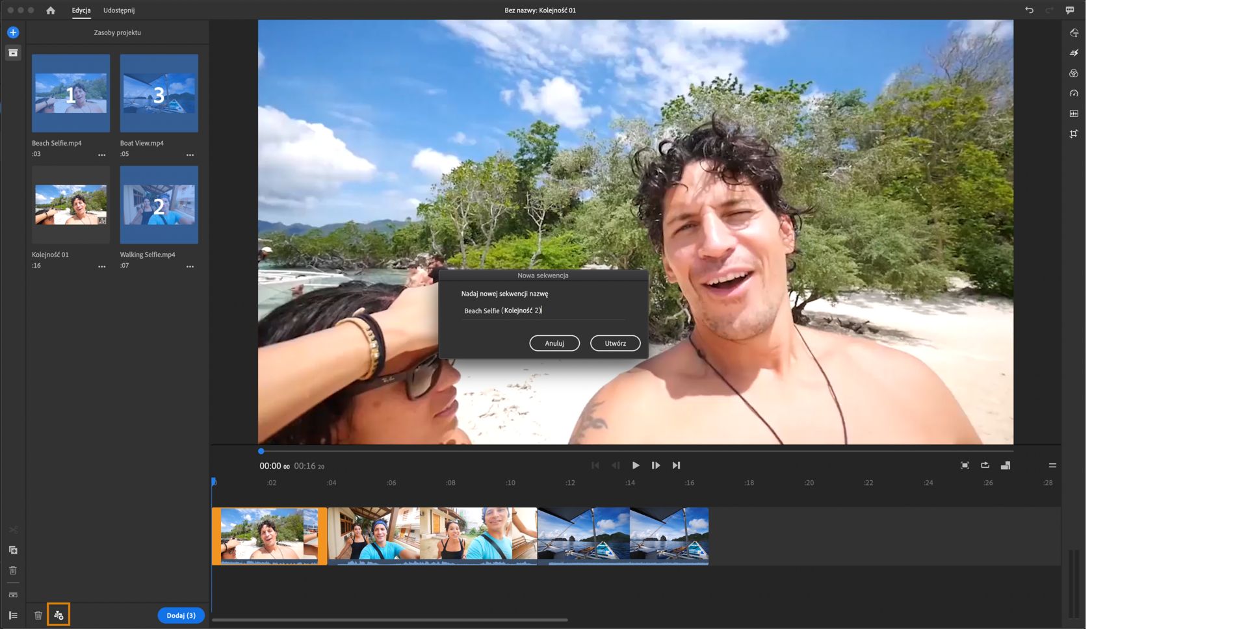Screen dimensions: 1248x629
Task: Click the Redo arrow icon
Action: (x=1049, y=10)
